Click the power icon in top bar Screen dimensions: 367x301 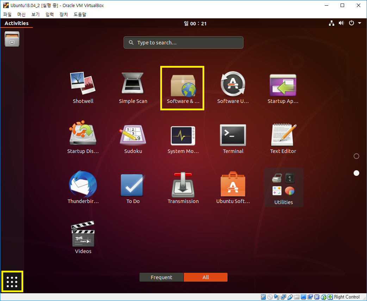point(351,23)
